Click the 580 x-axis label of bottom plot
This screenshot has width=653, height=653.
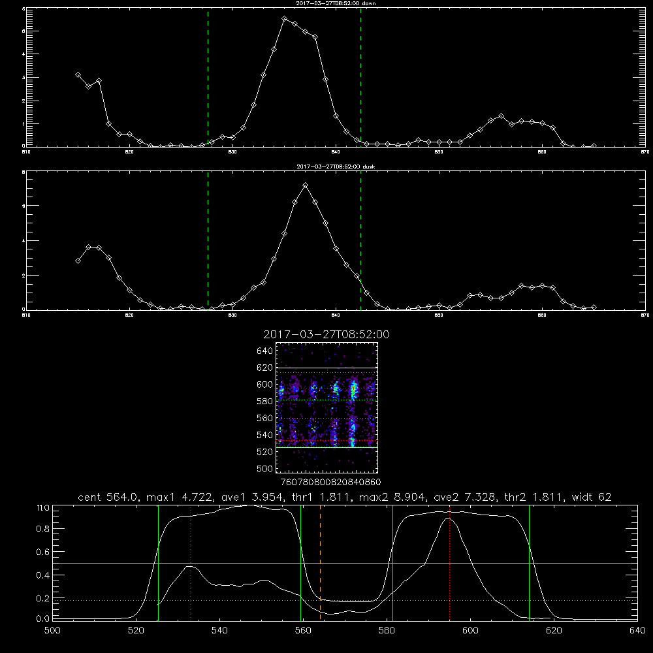[x=387, y=631]
